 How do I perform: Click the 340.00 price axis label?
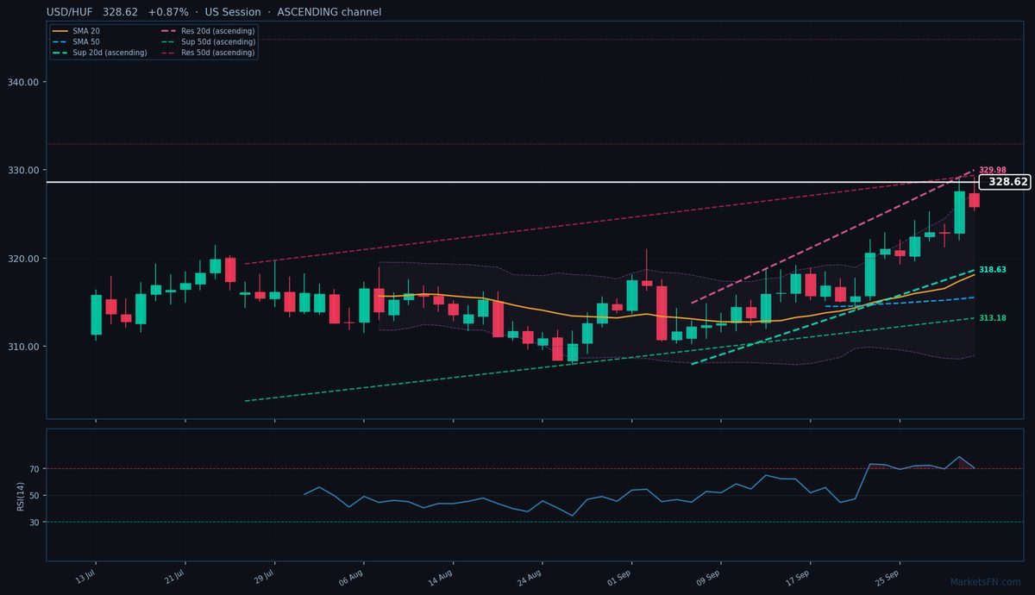pos(25,82)
